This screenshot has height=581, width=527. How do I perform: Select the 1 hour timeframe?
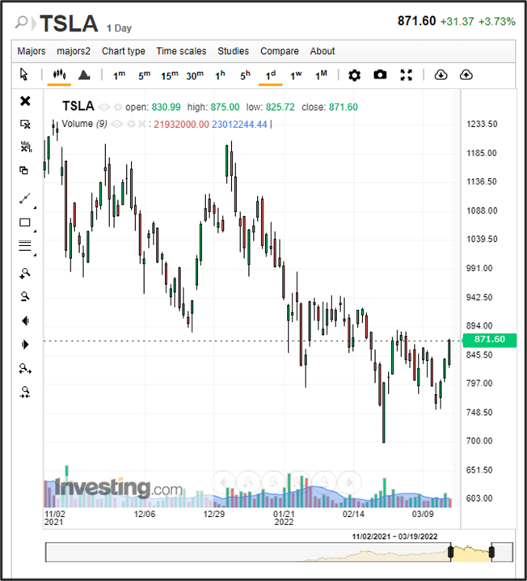220,75
